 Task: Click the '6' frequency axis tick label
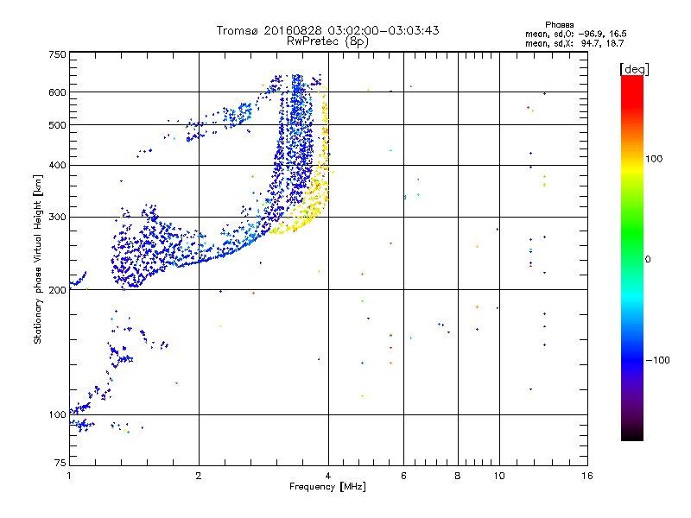403,476
